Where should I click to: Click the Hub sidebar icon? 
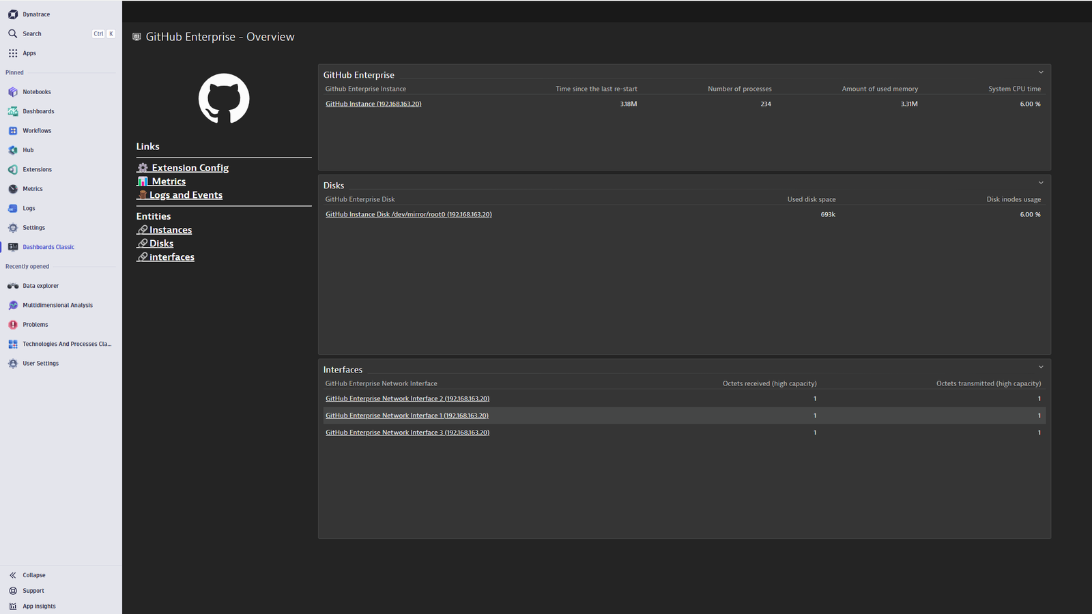(x=13, y=150)
